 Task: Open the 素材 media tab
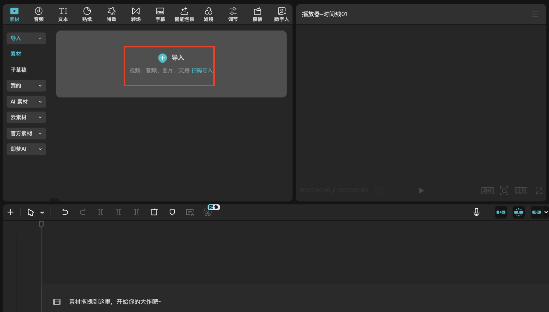point(14,14)
